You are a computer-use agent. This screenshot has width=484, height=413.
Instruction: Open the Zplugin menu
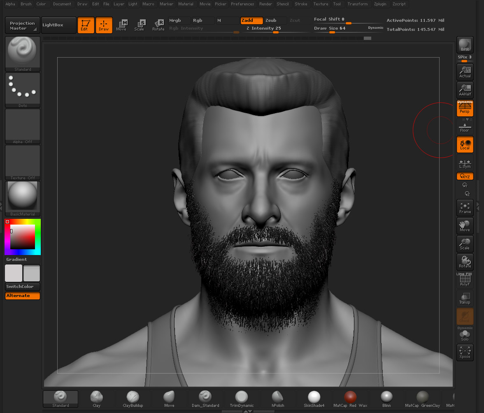(x=380, y=4)
